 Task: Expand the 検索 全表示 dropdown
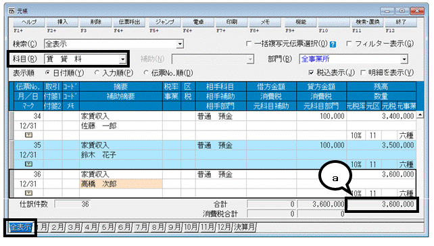coord(180,44)
